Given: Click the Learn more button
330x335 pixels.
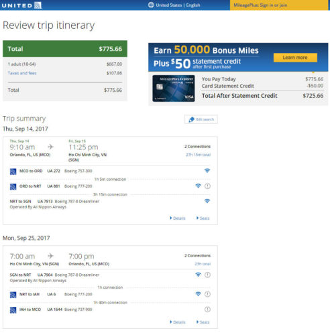Looking at the screenshot, I should point(295,58).
